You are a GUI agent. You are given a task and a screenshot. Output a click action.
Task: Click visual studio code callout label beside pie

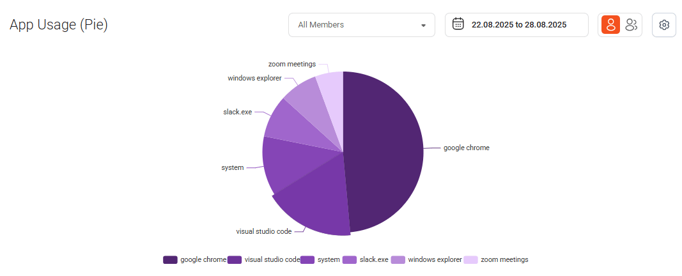pyautogui.click(x=263, y=232)
